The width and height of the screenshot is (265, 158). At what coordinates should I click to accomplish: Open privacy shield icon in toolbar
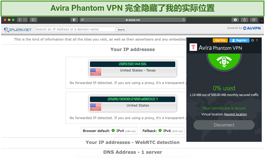coord(74,20)
